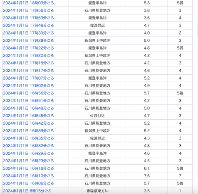The image size is (198, 194).
Task: Open the 16時51分ごろ earthquake entry
Action: [x=28, y=101]
